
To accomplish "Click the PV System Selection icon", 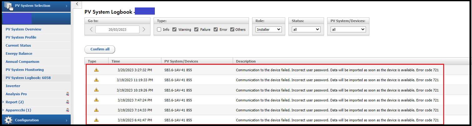I will (x=8, y=6).
